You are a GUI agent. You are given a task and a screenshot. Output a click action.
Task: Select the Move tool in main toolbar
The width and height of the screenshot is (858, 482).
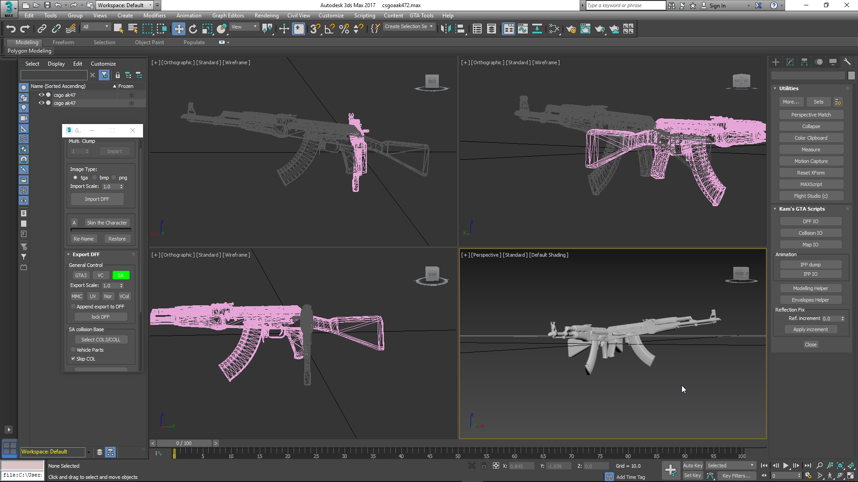point(179,29)
